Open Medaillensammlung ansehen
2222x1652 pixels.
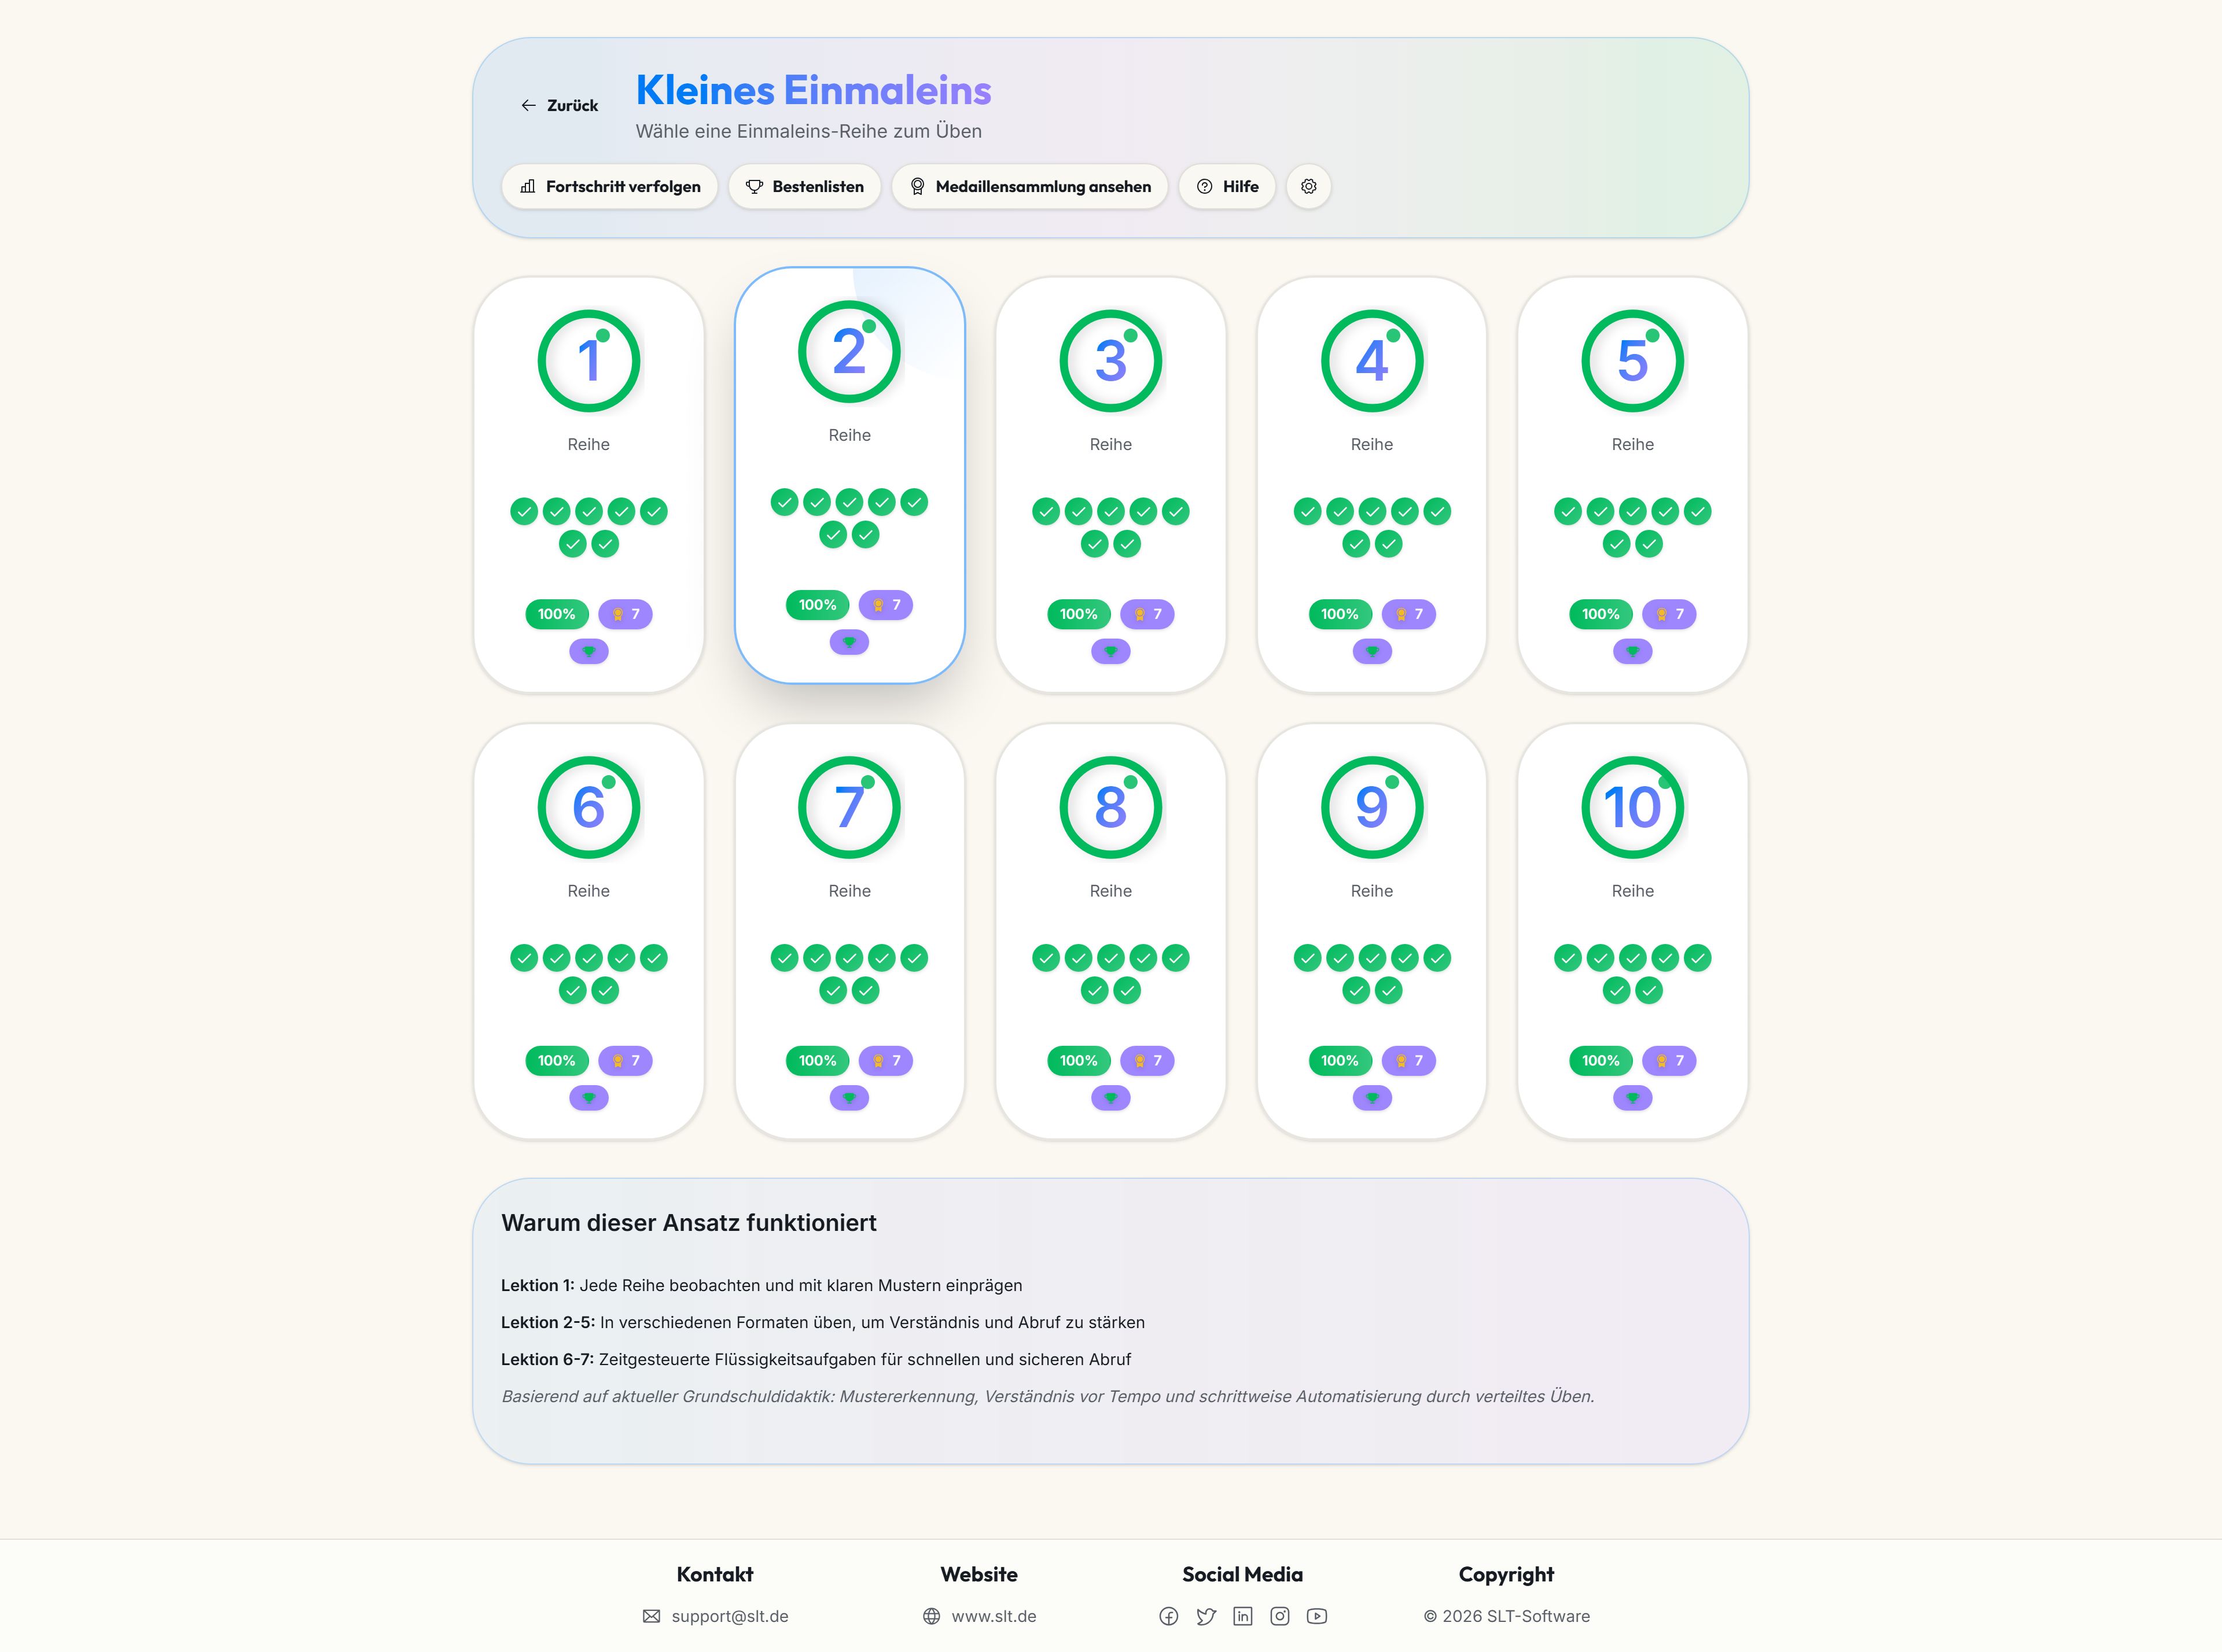click(1029, 186)
